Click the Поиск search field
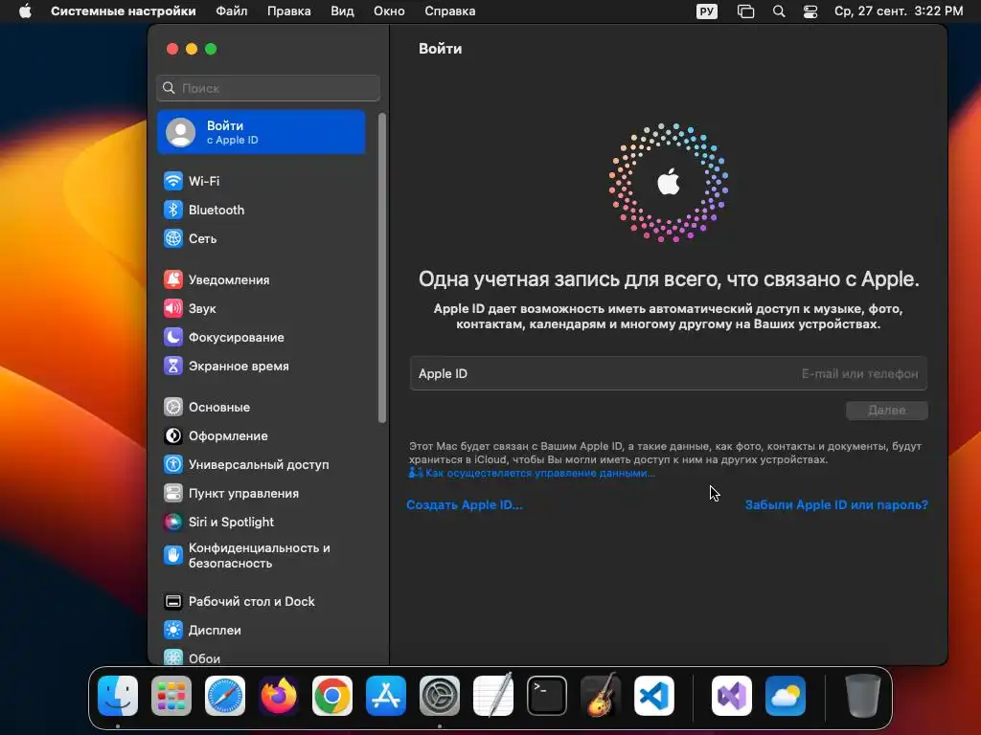Image resolution: width=981 pixels, height=735 pixels. [268, 88]
